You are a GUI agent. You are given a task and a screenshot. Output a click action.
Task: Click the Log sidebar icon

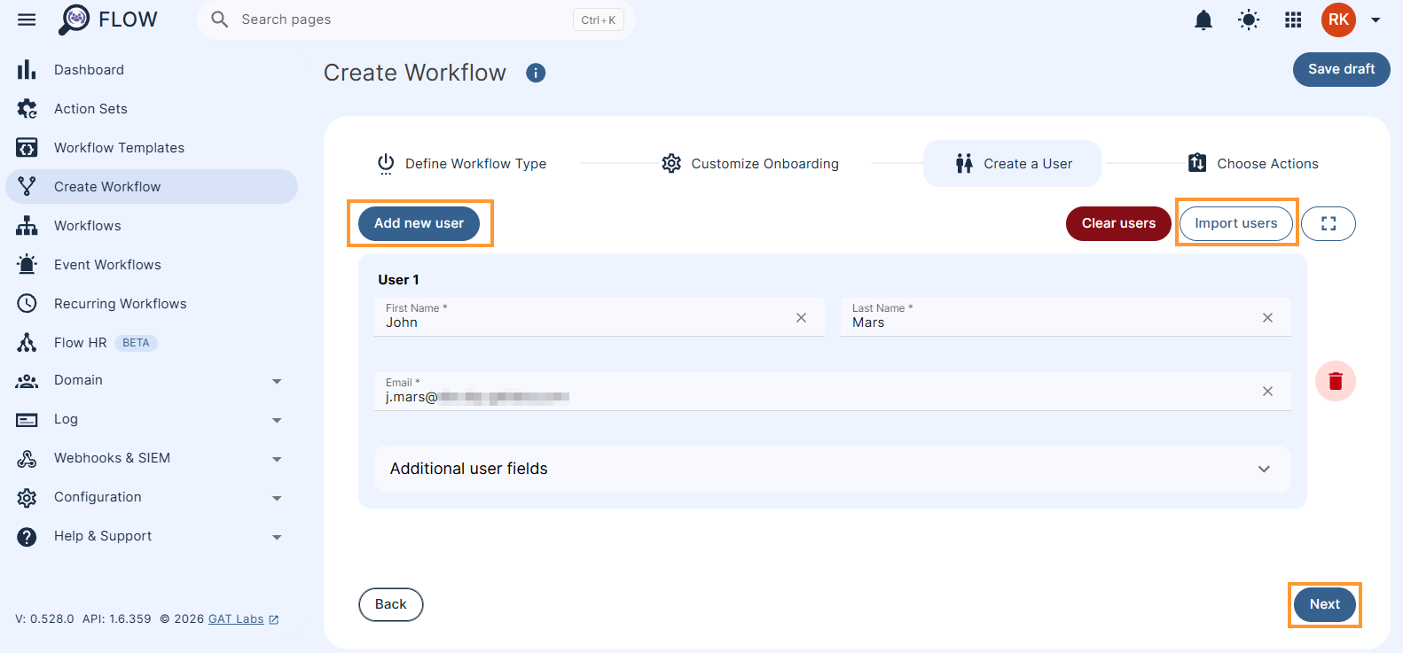click(x=27, y=420)
